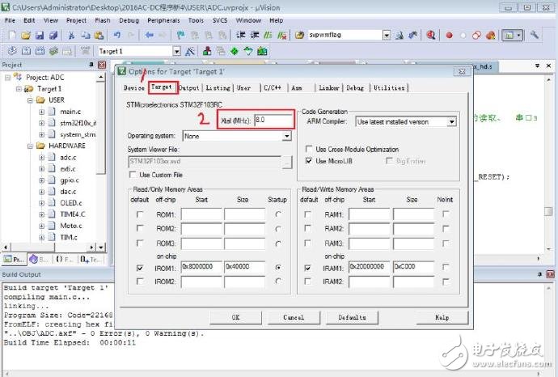Toggle Use Custom File checkbox

click(133, 175)
